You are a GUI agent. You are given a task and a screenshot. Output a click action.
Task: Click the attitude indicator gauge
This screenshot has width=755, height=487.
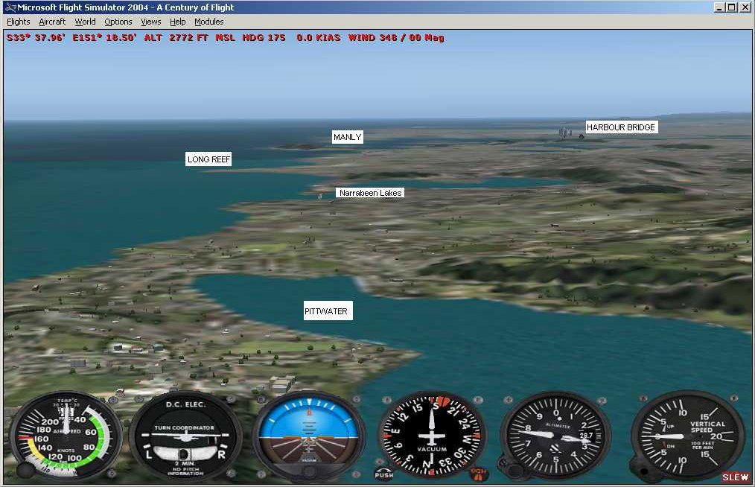(x=309, y=436)
